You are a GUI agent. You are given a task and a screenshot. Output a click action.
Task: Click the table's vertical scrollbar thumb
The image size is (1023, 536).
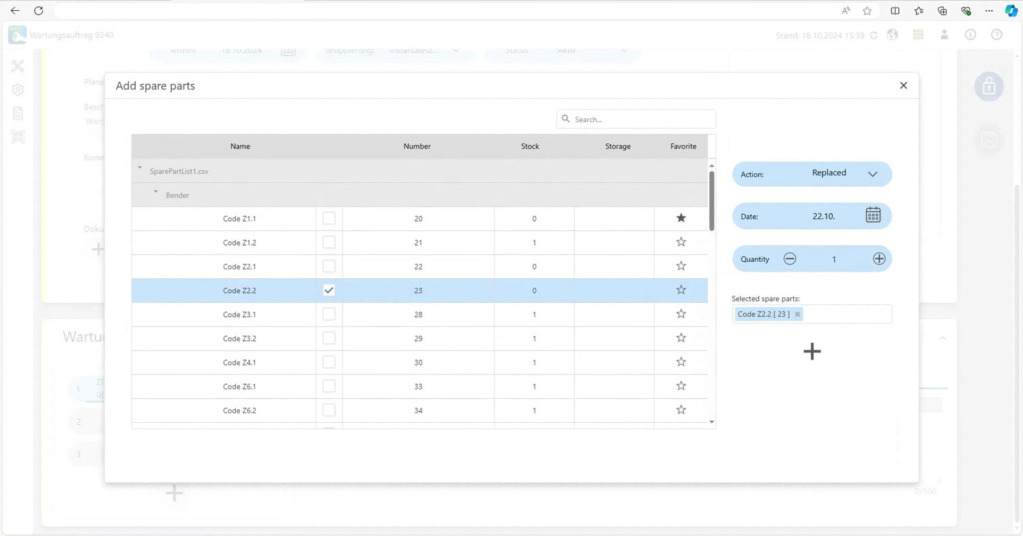coord(712,201)
